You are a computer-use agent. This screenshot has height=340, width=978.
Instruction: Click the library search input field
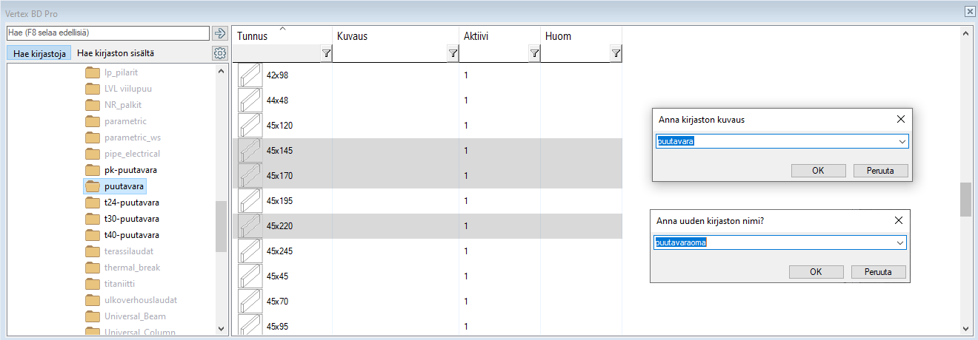click(x=107, y=33)
